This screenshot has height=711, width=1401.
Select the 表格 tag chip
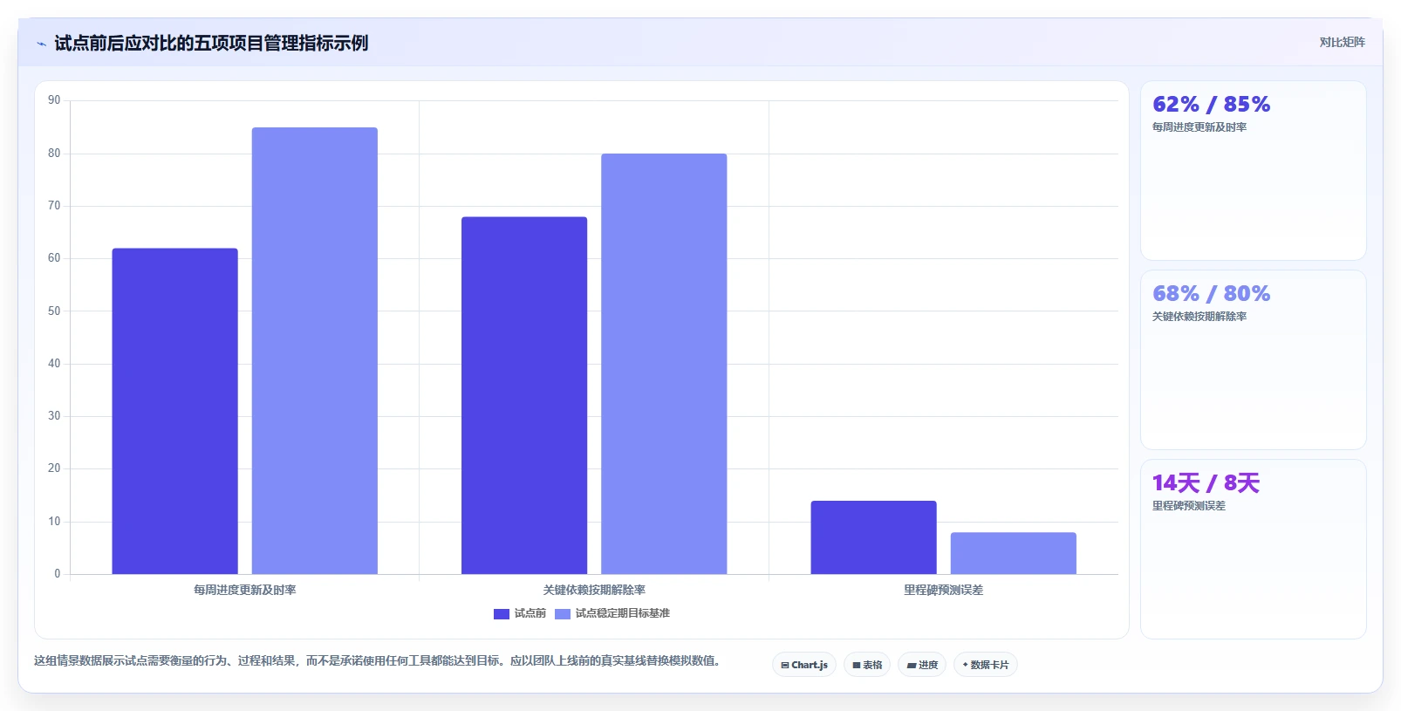point(867,665)
